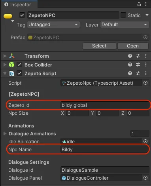Open the Dialogue Panel object picker circle
151x186 pixels.
(145, 178)
